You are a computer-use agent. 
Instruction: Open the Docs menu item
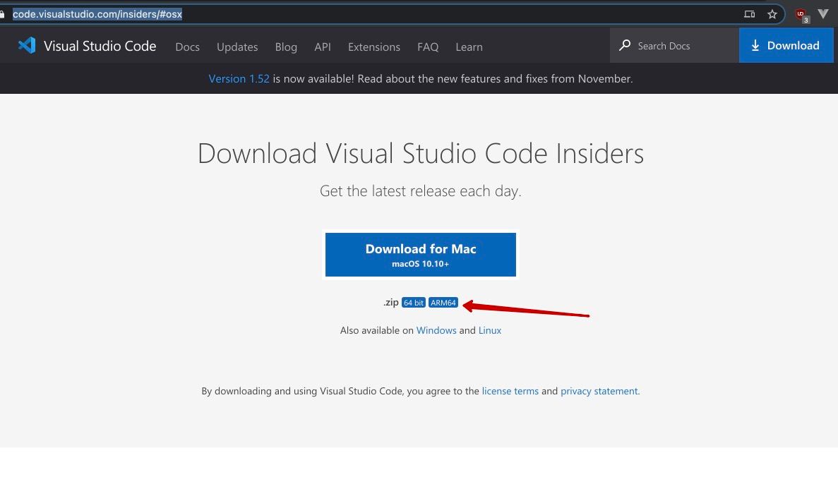(x=188, y=47)
